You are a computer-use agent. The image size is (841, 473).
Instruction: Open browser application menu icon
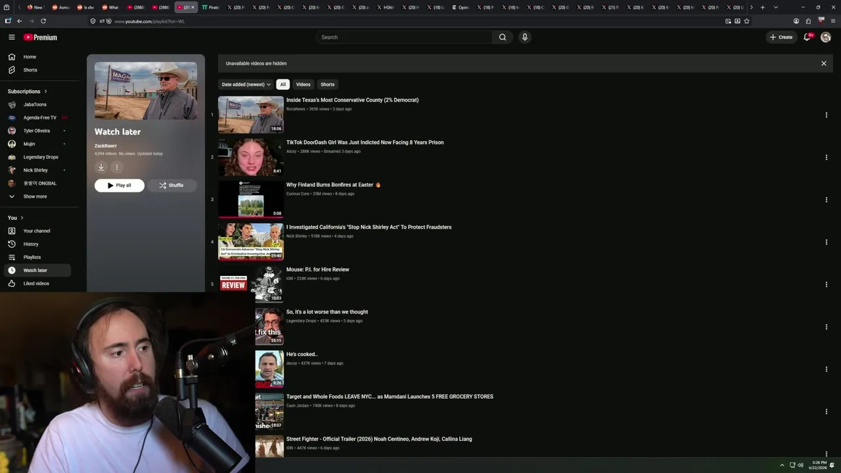(833, 21)
